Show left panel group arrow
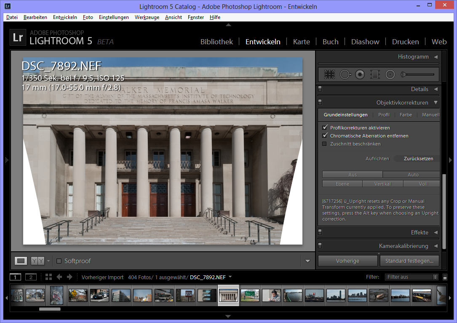This screenshot has width=457, height=323. point(7,160)
